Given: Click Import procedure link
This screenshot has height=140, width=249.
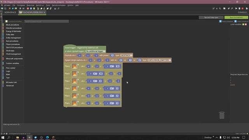Looking at the screenshot, I should 242,21.
